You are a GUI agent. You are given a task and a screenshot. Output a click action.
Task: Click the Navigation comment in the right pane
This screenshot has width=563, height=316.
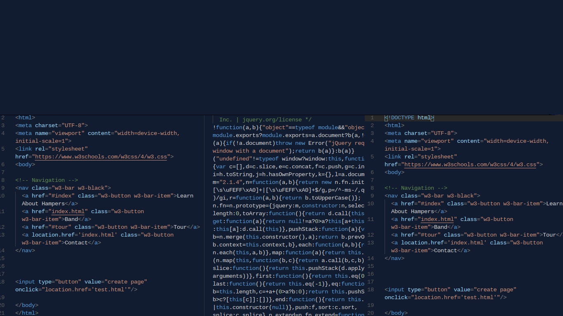pyautogui.click(x=416, y=188)
